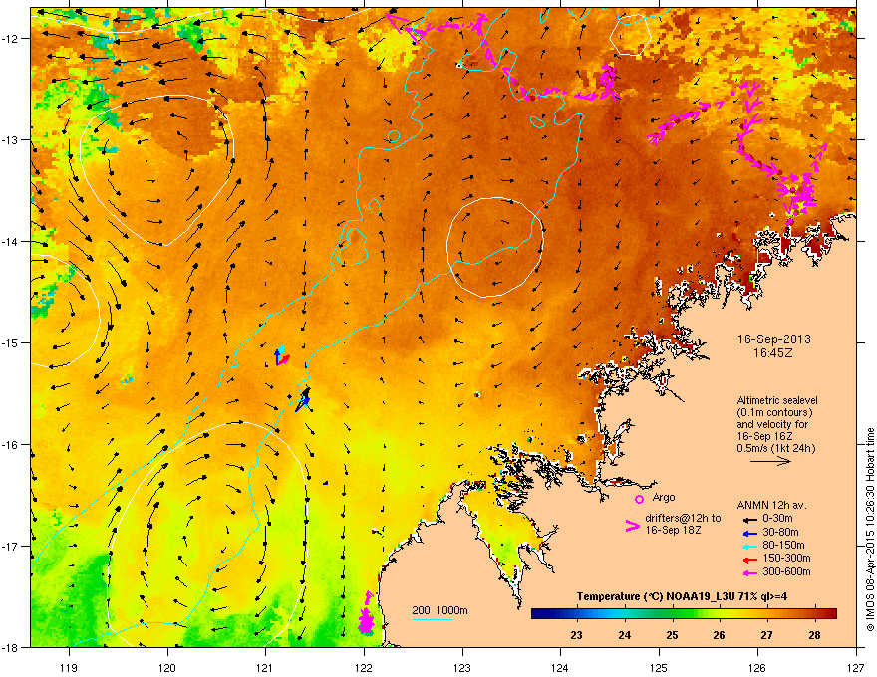
Task: Select the magenta 300-600m arrow legend symbol
Action: pos(749,572)
